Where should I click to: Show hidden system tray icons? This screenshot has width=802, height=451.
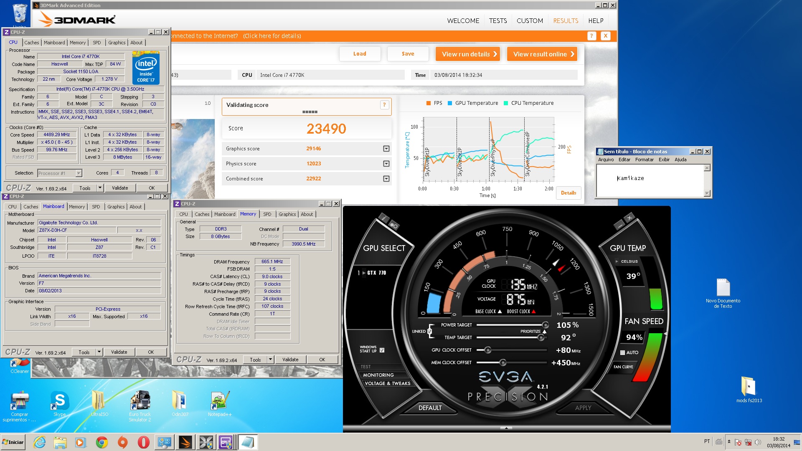point(729,442)
